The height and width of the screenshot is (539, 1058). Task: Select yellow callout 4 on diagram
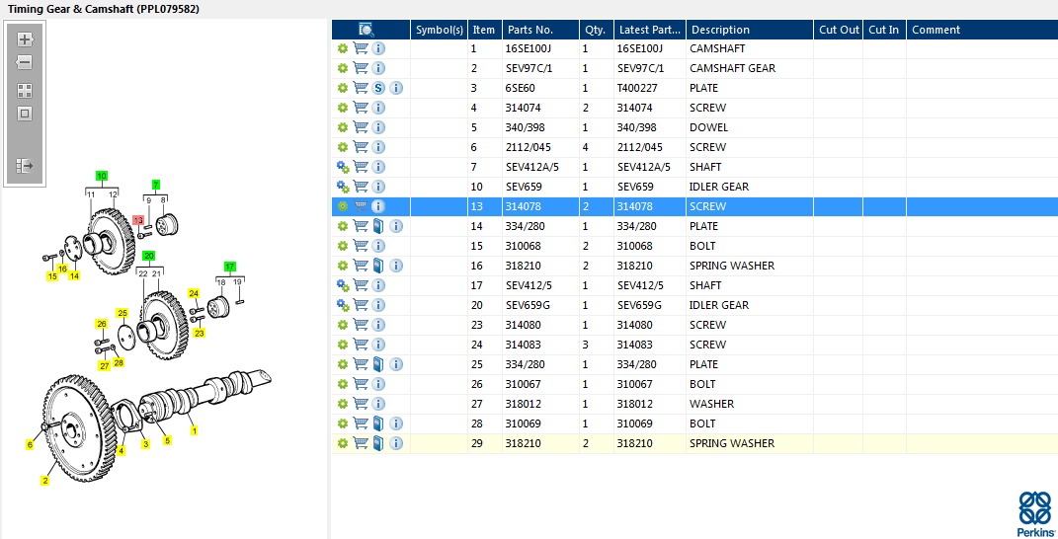pos(121,450)
